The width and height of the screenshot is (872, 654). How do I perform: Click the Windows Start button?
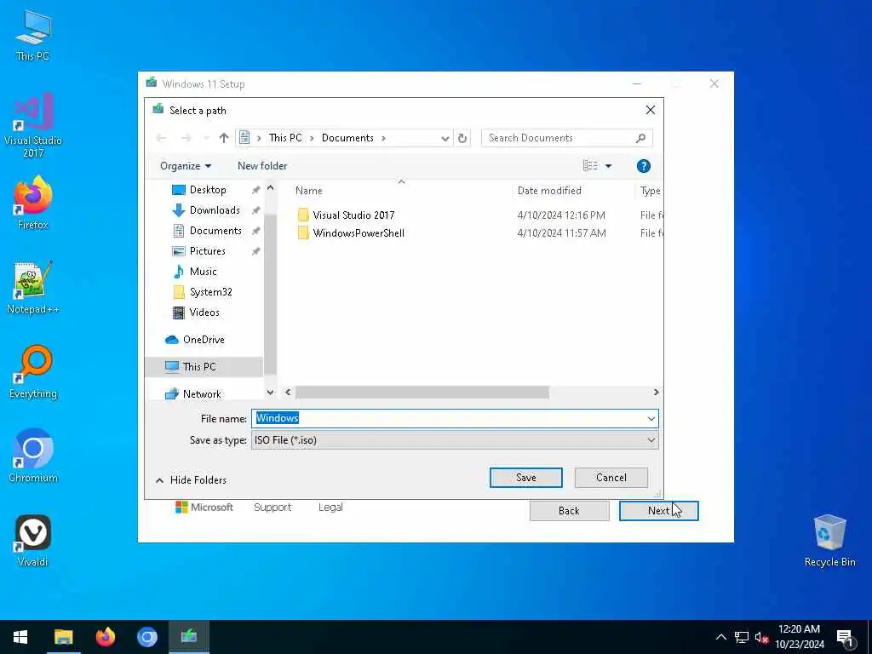pyautogui.click(x=20, y=637)
